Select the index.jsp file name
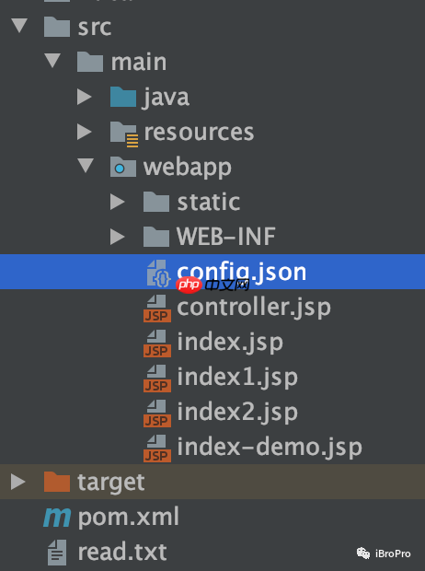 point(230,343)
